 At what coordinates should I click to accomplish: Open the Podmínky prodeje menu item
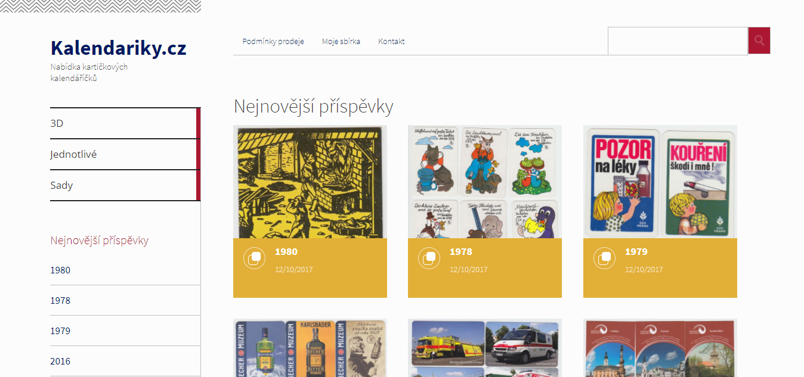point(273,41)
